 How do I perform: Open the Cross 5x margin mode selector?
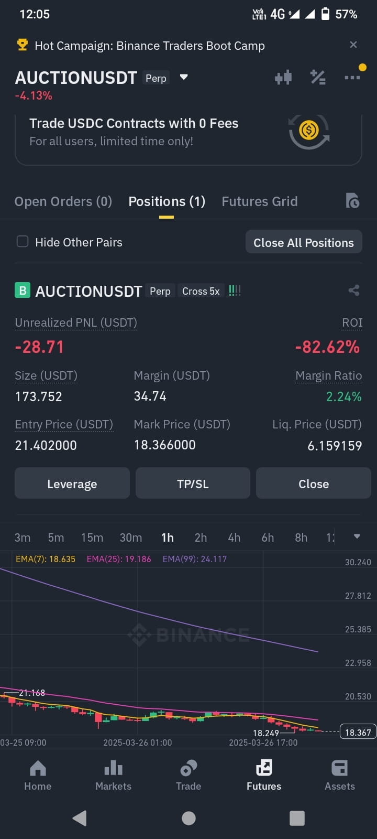(201, 291)
